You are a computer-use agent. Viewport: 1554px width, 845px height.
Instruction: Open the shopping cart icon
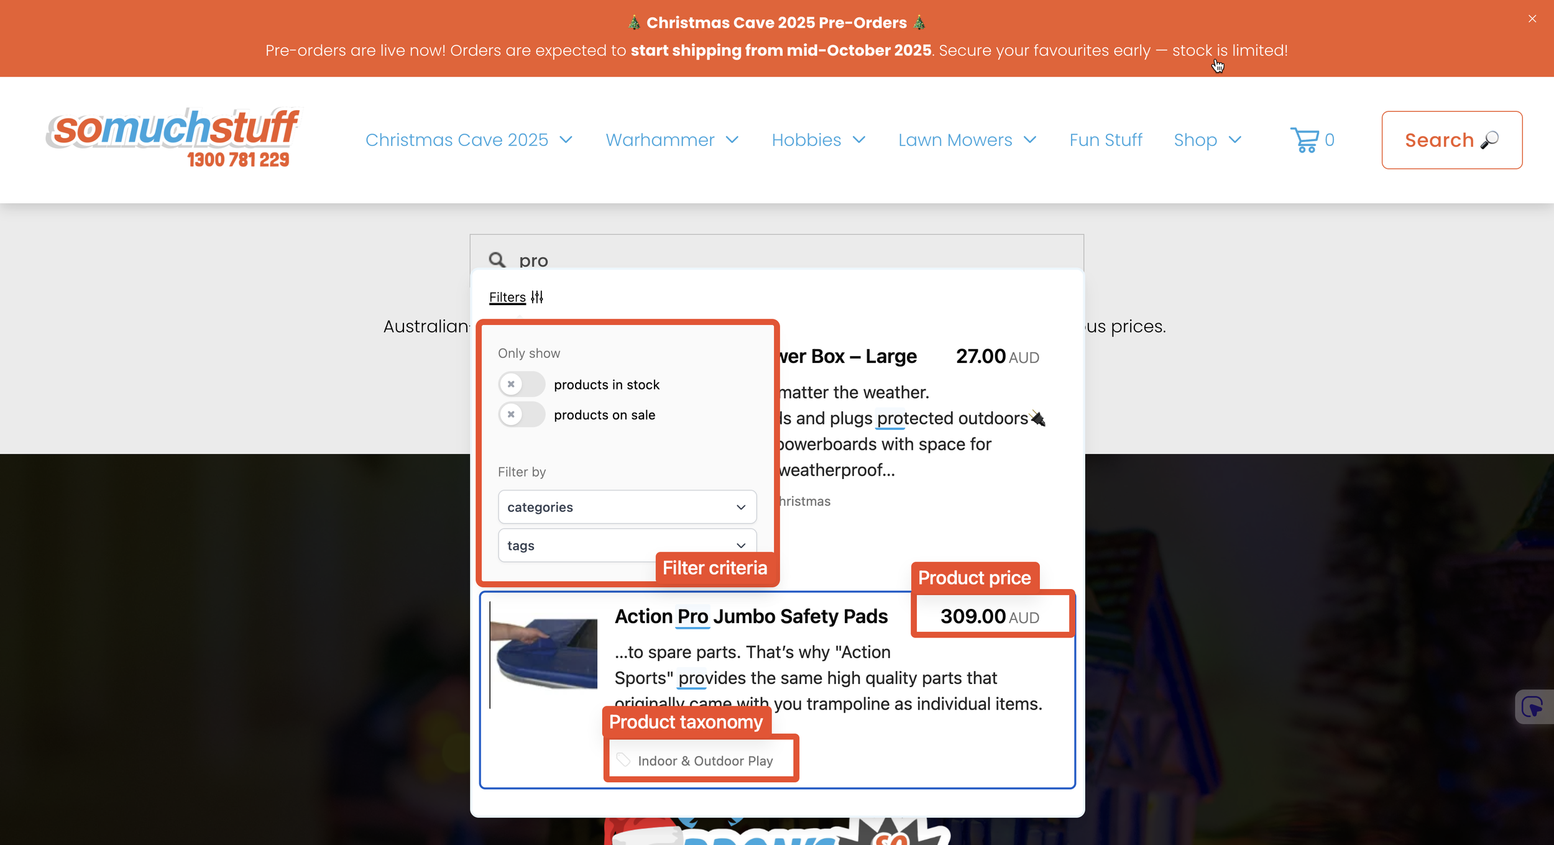click(1305, 140)
